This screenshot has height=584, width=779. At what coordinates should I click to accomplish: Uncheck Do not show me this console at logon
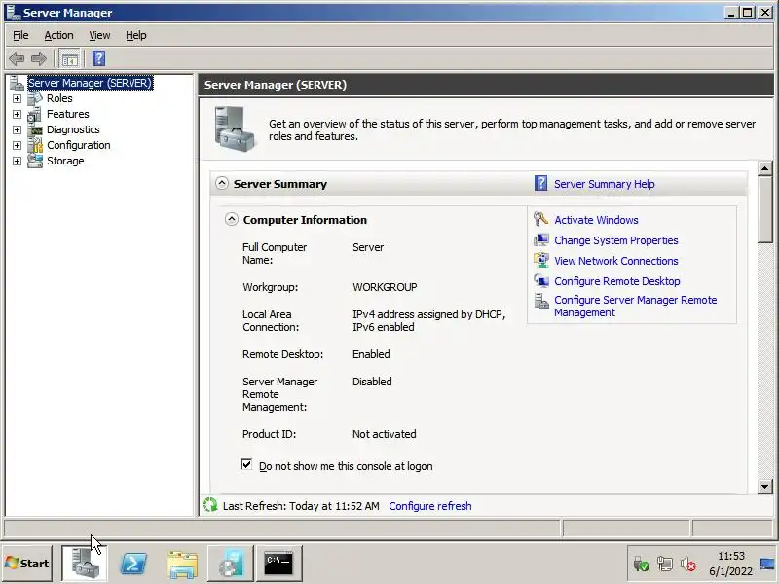pyautogui.click(x=246, y=464)
